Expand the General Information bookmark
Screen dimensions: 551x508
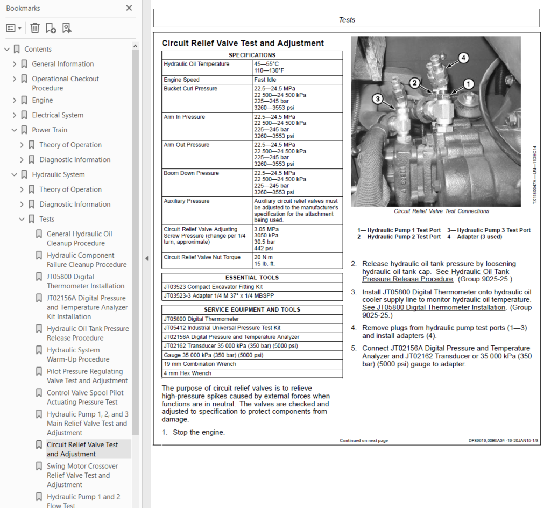(14, 64)
